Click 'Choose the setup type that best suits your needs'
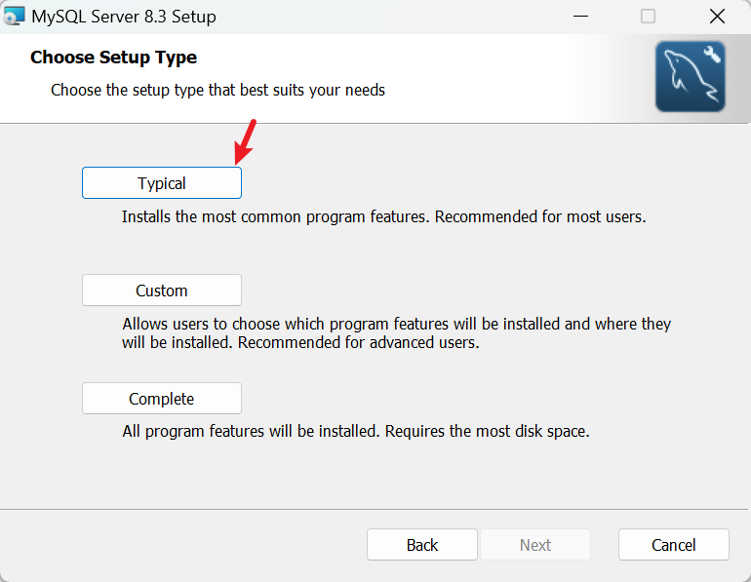This screenshot has height=582, width=751. click(x=217, y=90)
